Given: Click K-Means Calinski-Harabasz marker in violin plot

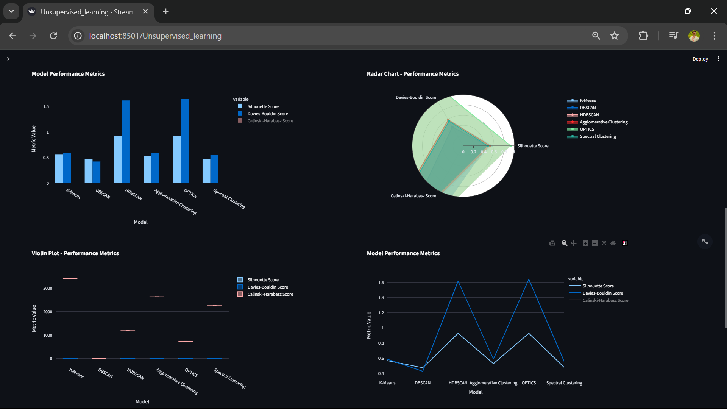Looking at the screenshot, I should coord(70,279).
